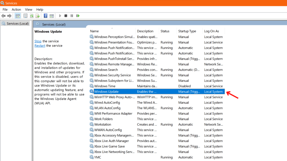
Task: Click Restart the service link
Action: coord(40,46)
